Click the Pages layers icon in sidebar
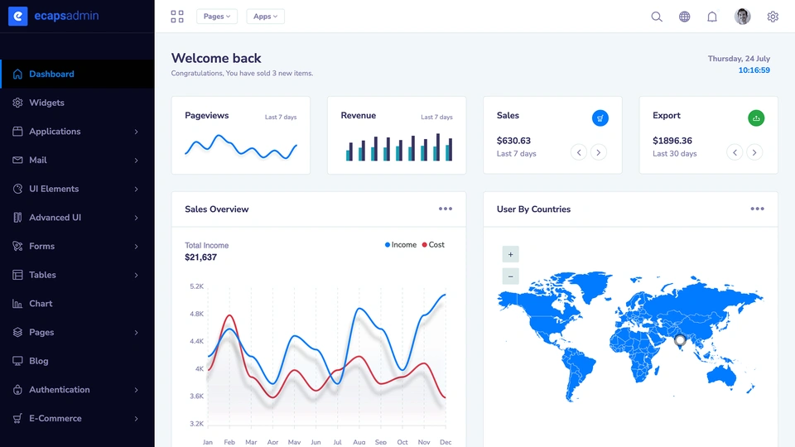Screen dimensions: 795x447 (17, 333)
